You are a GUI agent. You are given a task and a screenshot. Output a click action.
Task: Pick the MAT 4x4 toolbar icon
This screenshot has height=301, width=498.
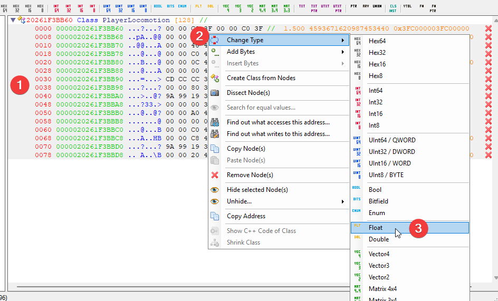pyautogui.click(x=262, y=8)
